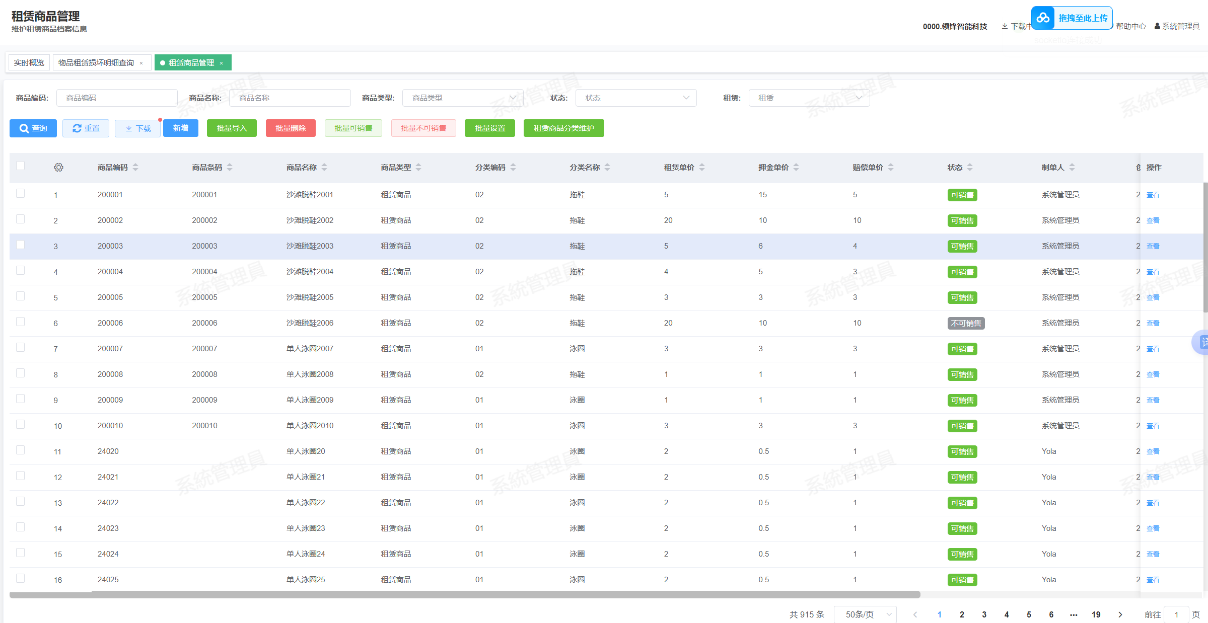Click the cloud upload icon at top
The height and width of the screenshot is (623, 1208).
1043,18
